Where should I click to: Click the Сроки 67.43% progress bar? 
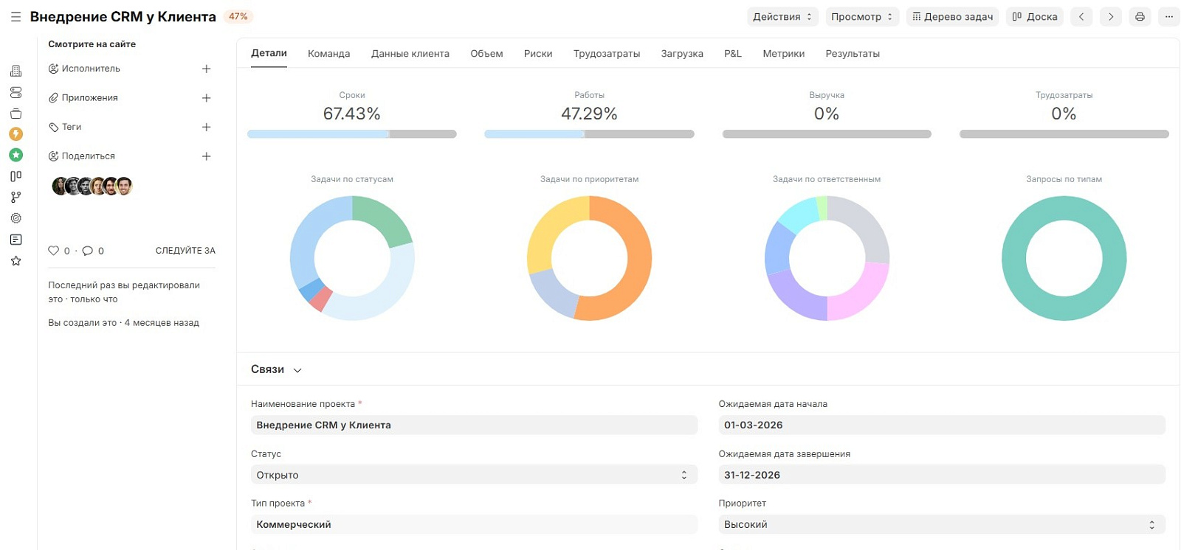[352, 134]
